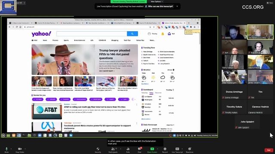Bookmark this page with the star icon
Screen dimensions: 275x154
154,27
